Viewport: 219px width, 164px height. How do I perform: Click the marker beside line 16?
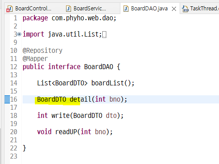click(7, 99)
